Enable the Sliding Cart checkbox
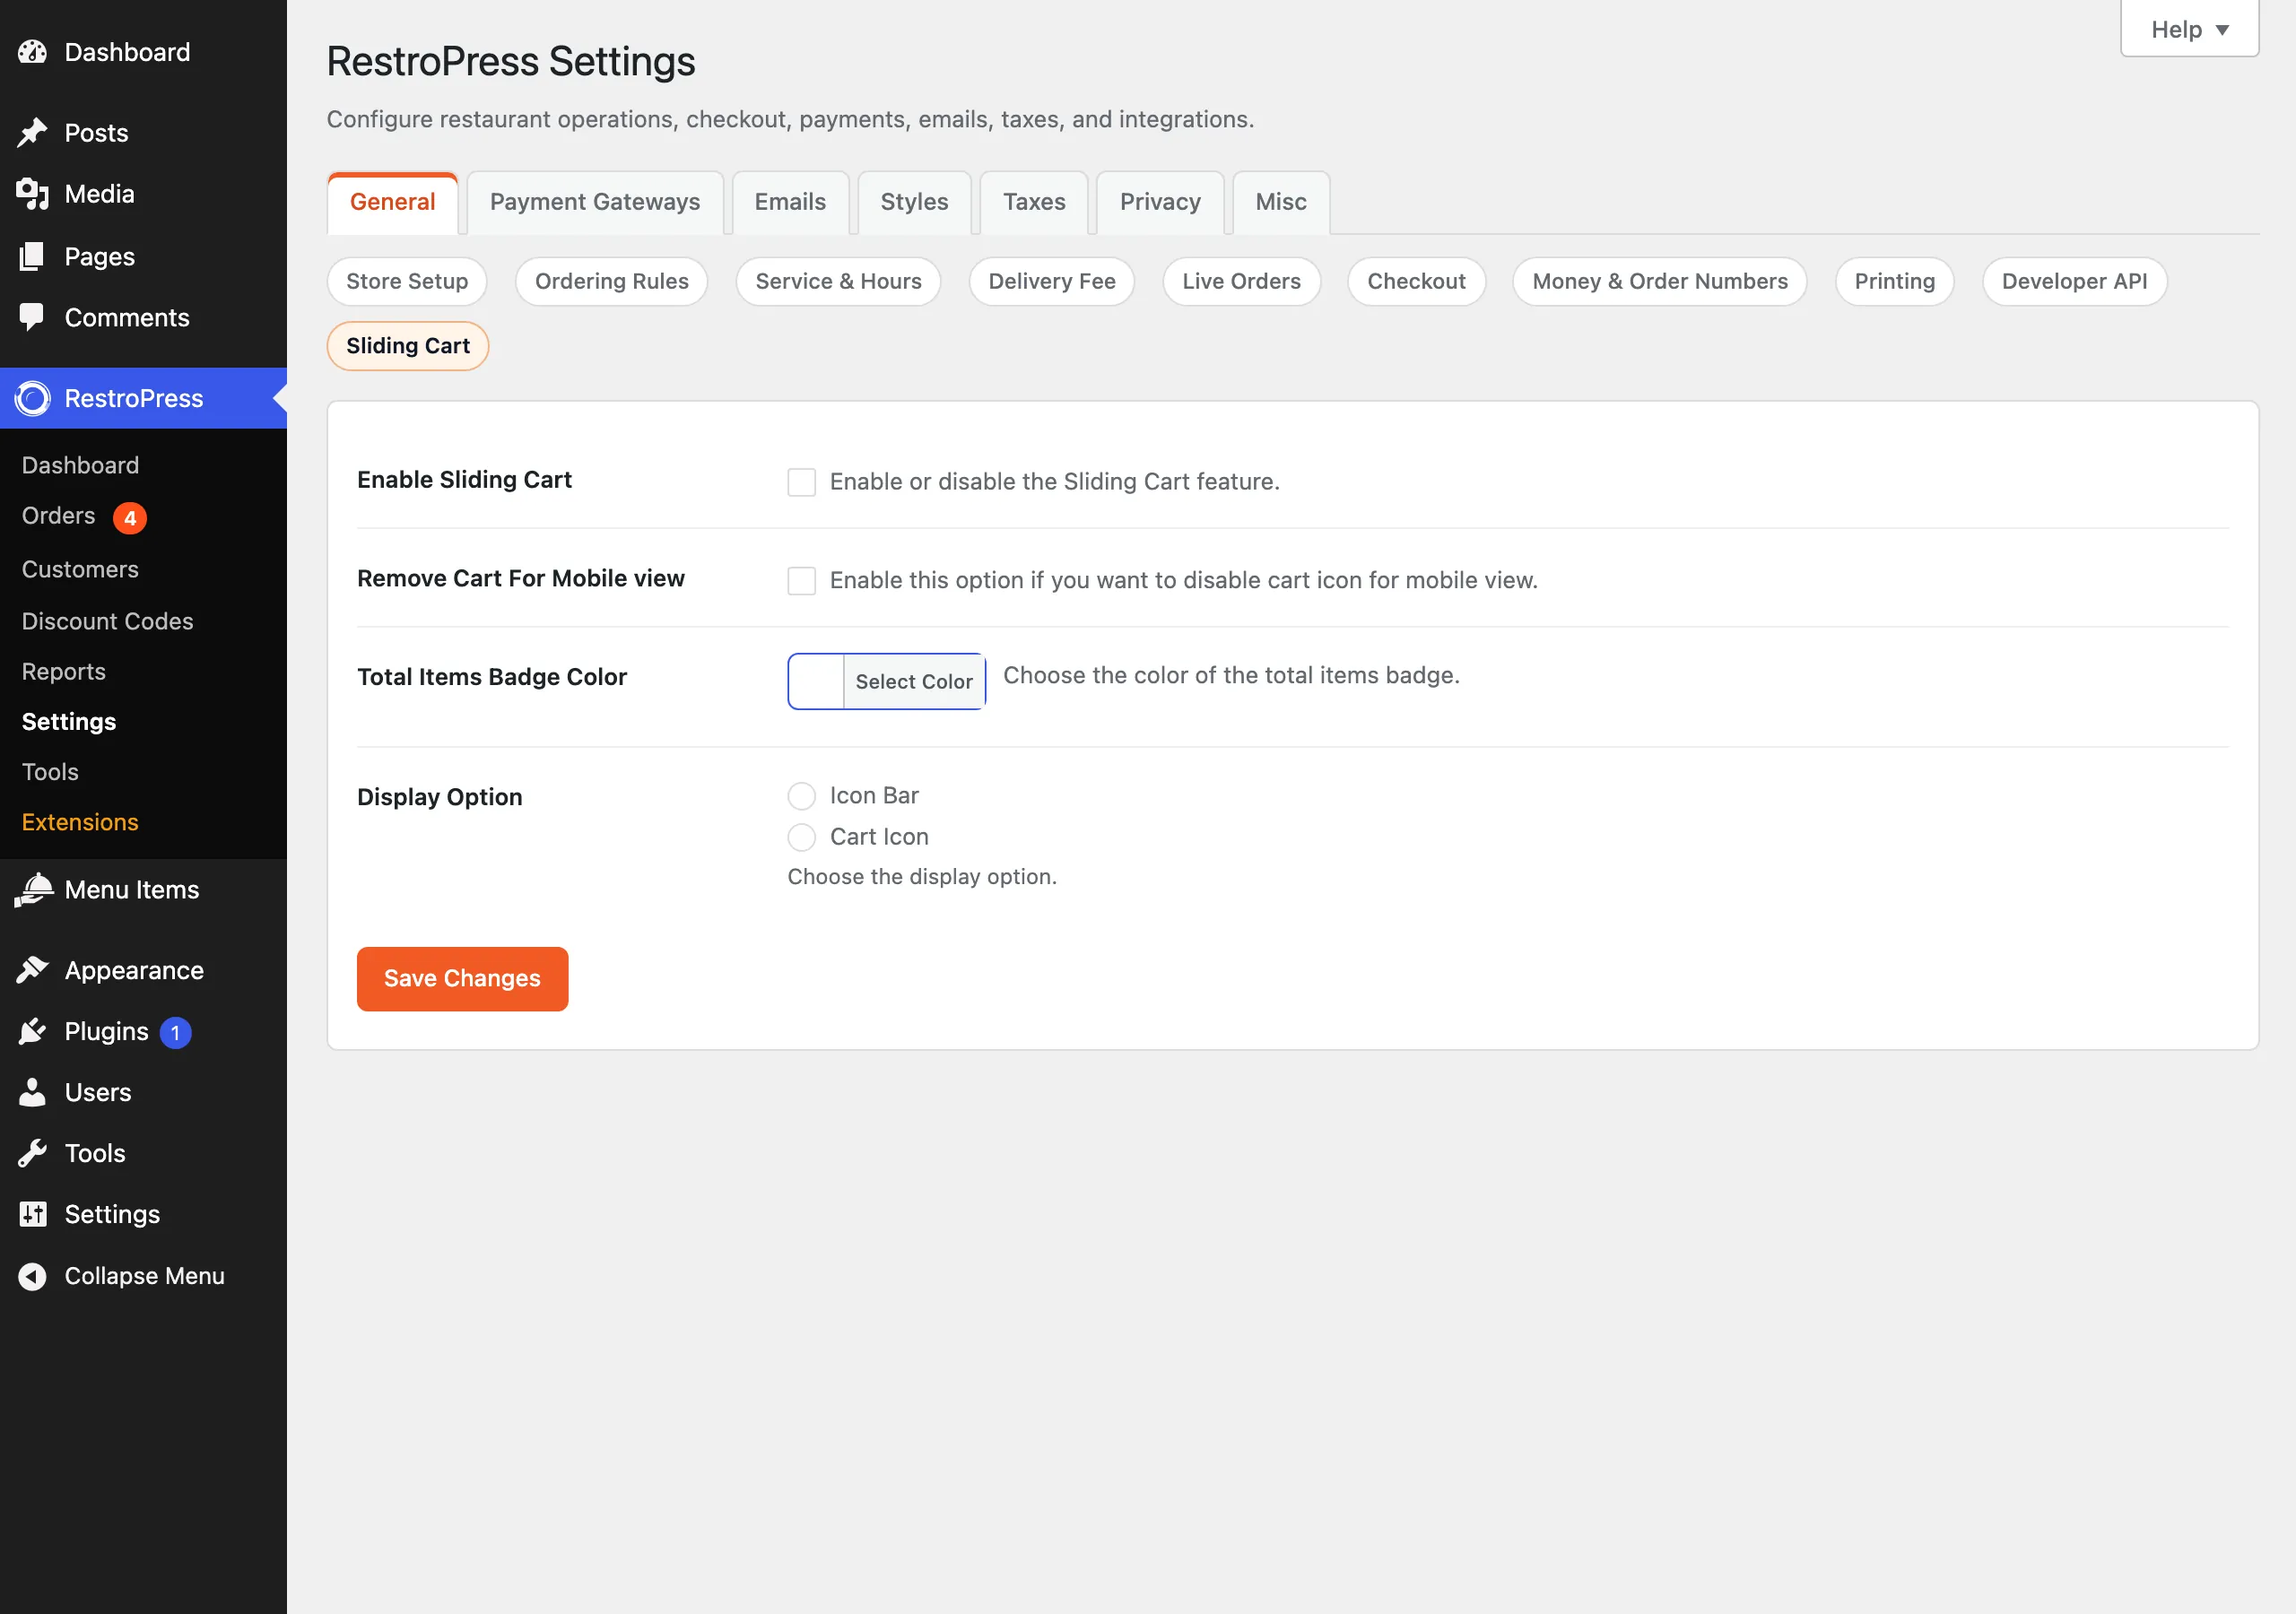2296x1614 pixels. point(801,482)
